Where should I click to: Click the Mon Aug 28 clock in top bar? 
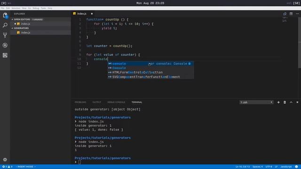(150, 3)
